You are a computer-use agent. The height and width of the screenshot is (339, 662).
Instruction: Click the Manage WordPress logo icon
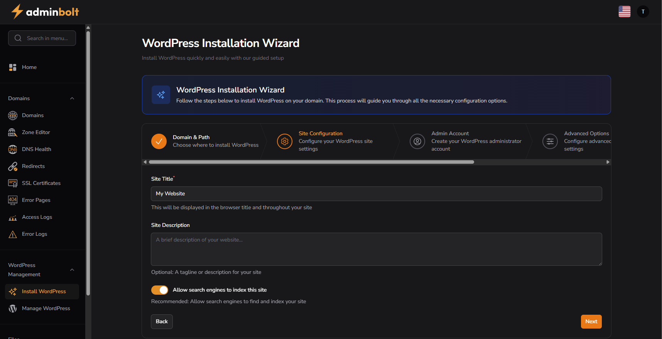point(13,309)
